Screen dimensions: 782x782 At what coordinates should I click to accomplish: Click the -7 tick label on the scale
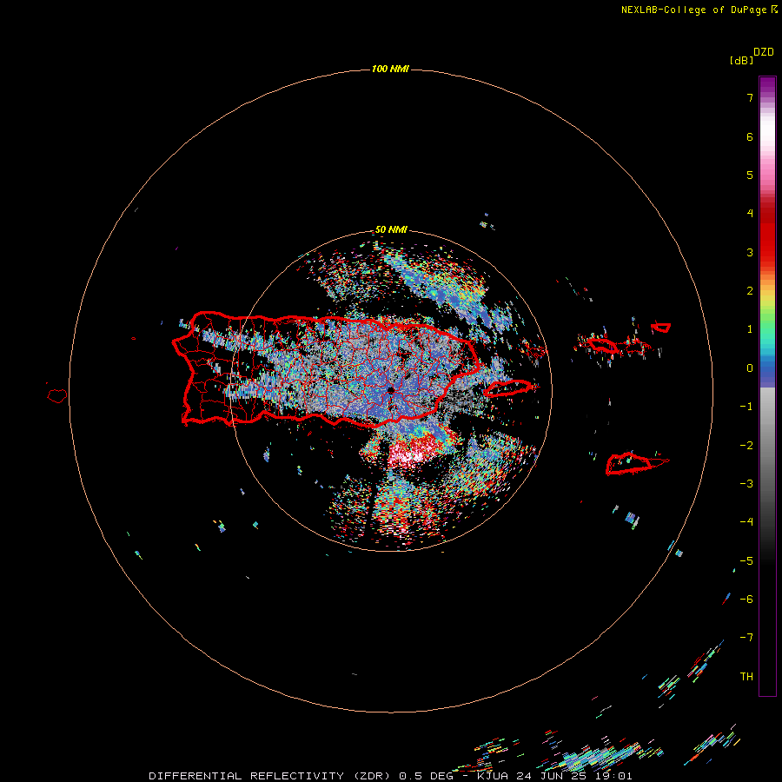[746, 638]
